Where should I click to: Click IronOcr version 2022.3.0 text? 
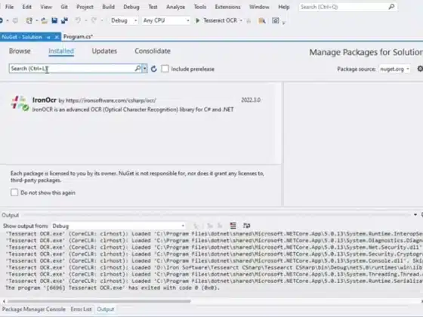click(x=251, y=100)
